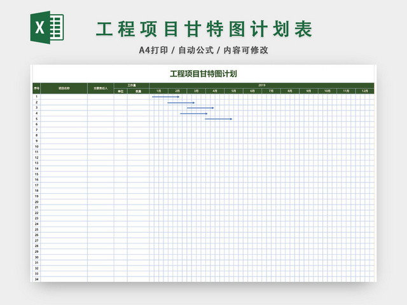Select the Gantt arrow in row 3
Image resolution: width=407 pixels, height=305 pixels.
[200, 108]
